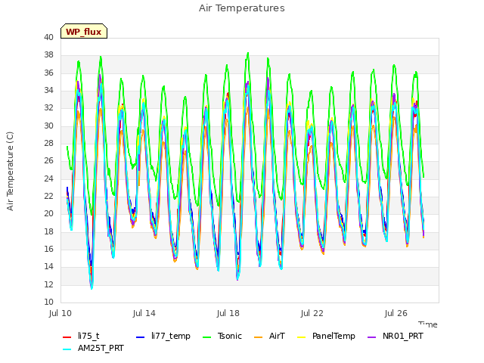
Task: Click the purple NR01_PRT legend swatch
Action: 371,337
